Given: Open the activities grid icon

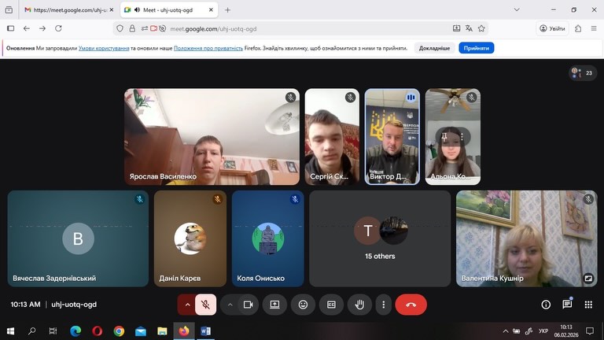Looking at the screenshot, I should coord(588,305).
